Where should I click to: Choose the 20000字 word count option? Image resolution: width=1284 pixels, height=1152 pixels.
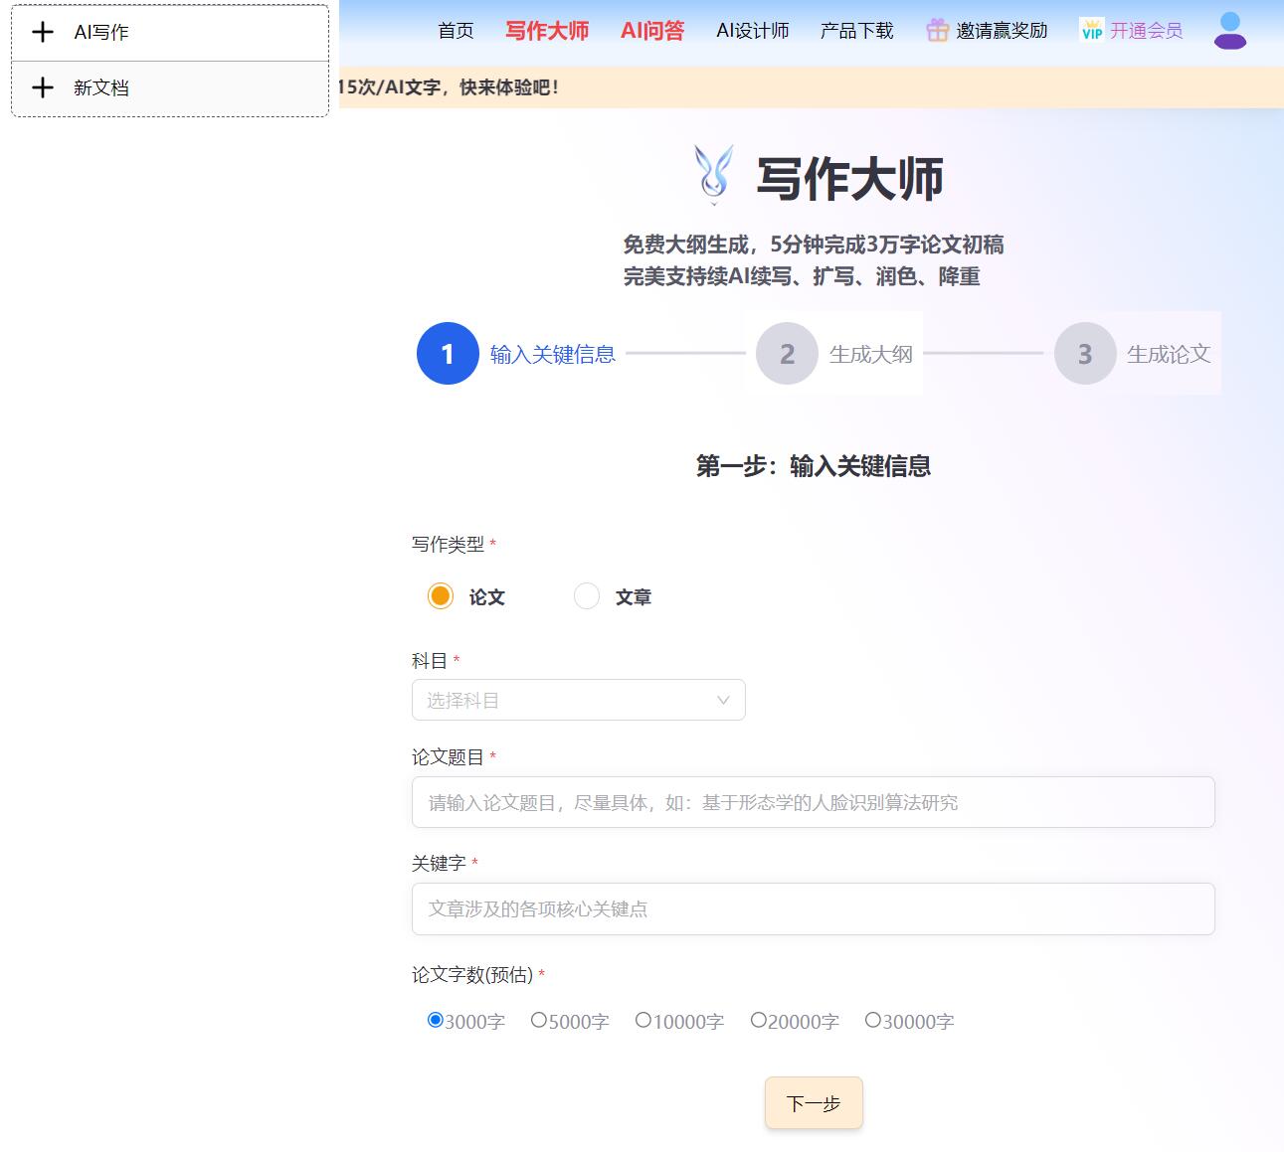click(758, 1020)
